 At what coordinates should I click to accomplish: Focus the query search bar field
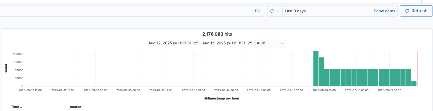point(124,11)
